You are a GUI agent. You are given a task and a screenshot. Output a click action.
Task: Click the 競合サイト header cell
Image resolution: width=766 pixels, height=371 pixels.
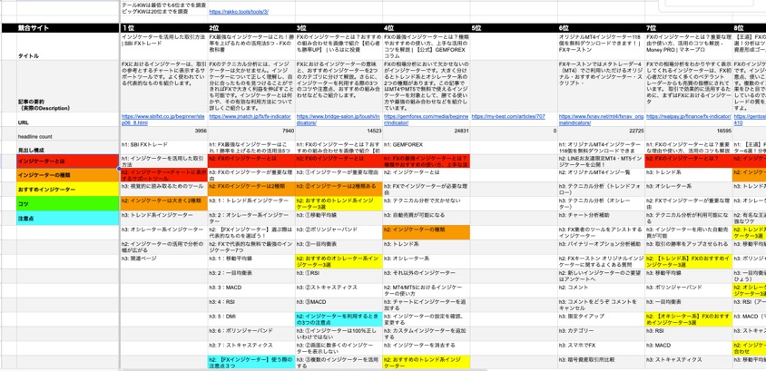coord(60,29)
